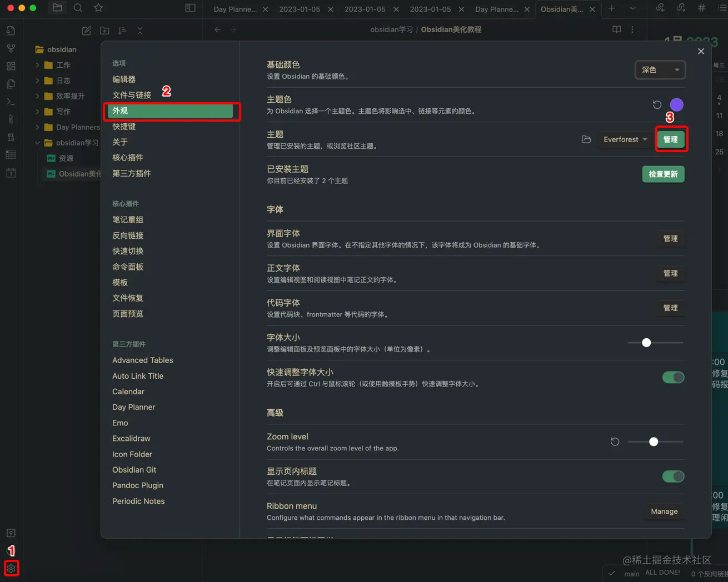Click the theme 管理 manage button
728x582 pixels.
[671, 139]
